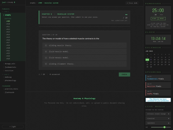Select June 9 in calendar
The height and width of the screenshot is (130, 173).
151,60
